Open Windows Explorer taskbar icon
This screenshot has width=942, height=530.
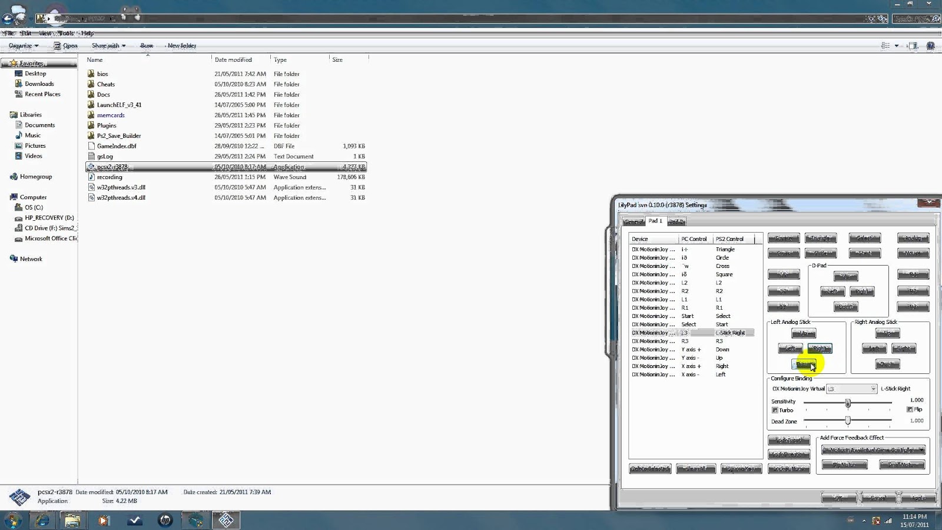(x=72, y=520)
